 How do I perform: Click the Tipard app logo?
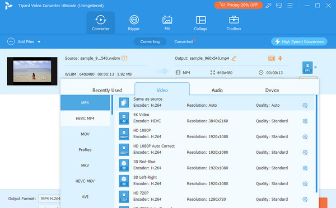point(8,6)
